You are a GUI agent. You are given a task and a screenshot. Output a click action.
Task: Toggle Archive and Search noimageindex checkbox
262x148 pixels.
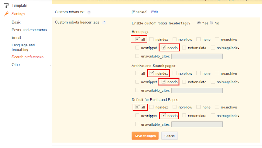coord(213,82)
